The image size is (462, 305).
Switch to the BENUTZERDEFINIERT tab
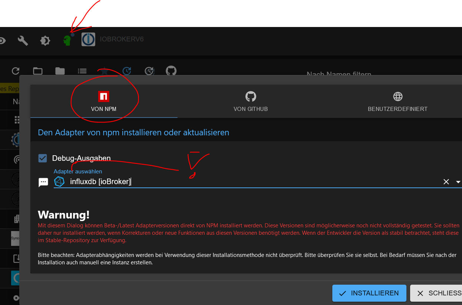398,101
